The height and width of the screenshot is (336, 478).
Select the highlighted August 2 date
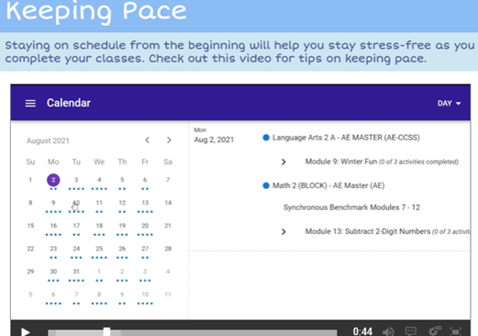click(x=53, y=180)
